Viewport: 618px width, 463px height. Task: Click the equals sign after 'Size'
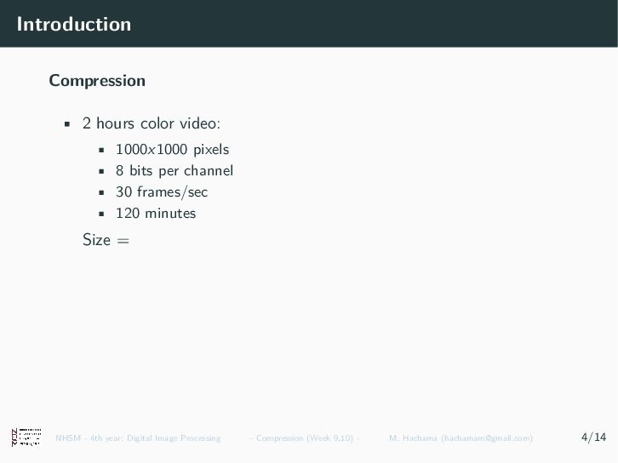pyautogui.click(x=123, y=240)
